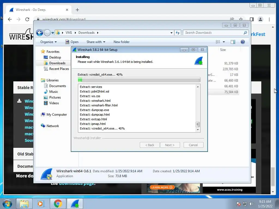Click the Windows Media Player taskbar icon
Image resolution: width=279 pixels, height=209 pixels.
[41, 204]
